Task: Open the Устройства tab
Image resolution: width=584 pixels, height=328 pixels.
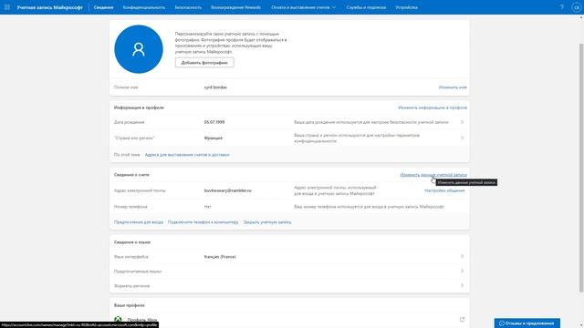Action: coord(406,7)
